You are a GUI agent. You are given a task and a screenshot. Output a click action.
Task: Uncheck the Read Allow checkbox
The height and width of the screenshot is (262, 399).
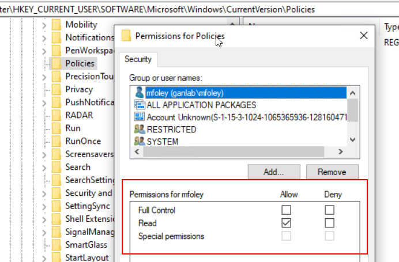coord(287,223)
